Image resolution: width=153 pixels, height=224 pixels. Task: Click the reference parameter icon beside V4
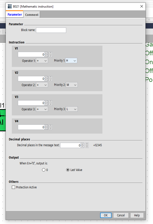[51, 127]
